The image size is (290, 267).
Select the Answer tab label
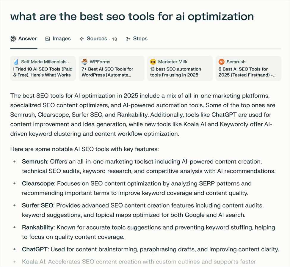tap(27, 39)
